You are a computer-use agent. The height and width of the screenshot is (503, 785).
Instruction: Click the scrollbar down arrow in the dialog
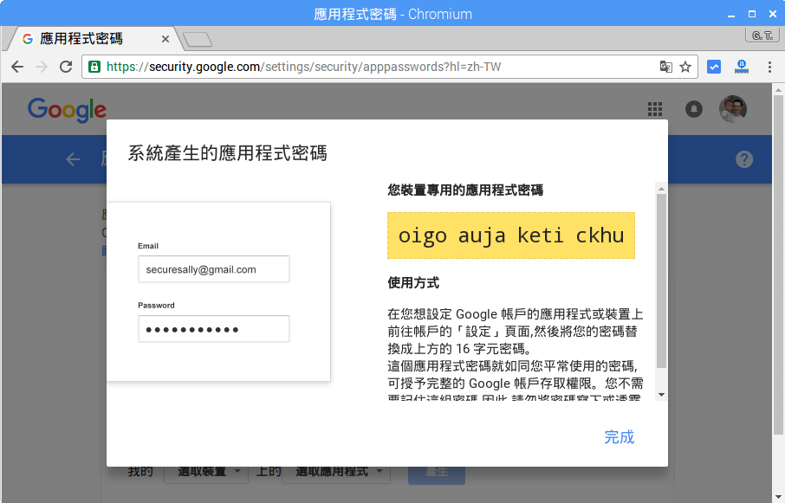point(661,395)
